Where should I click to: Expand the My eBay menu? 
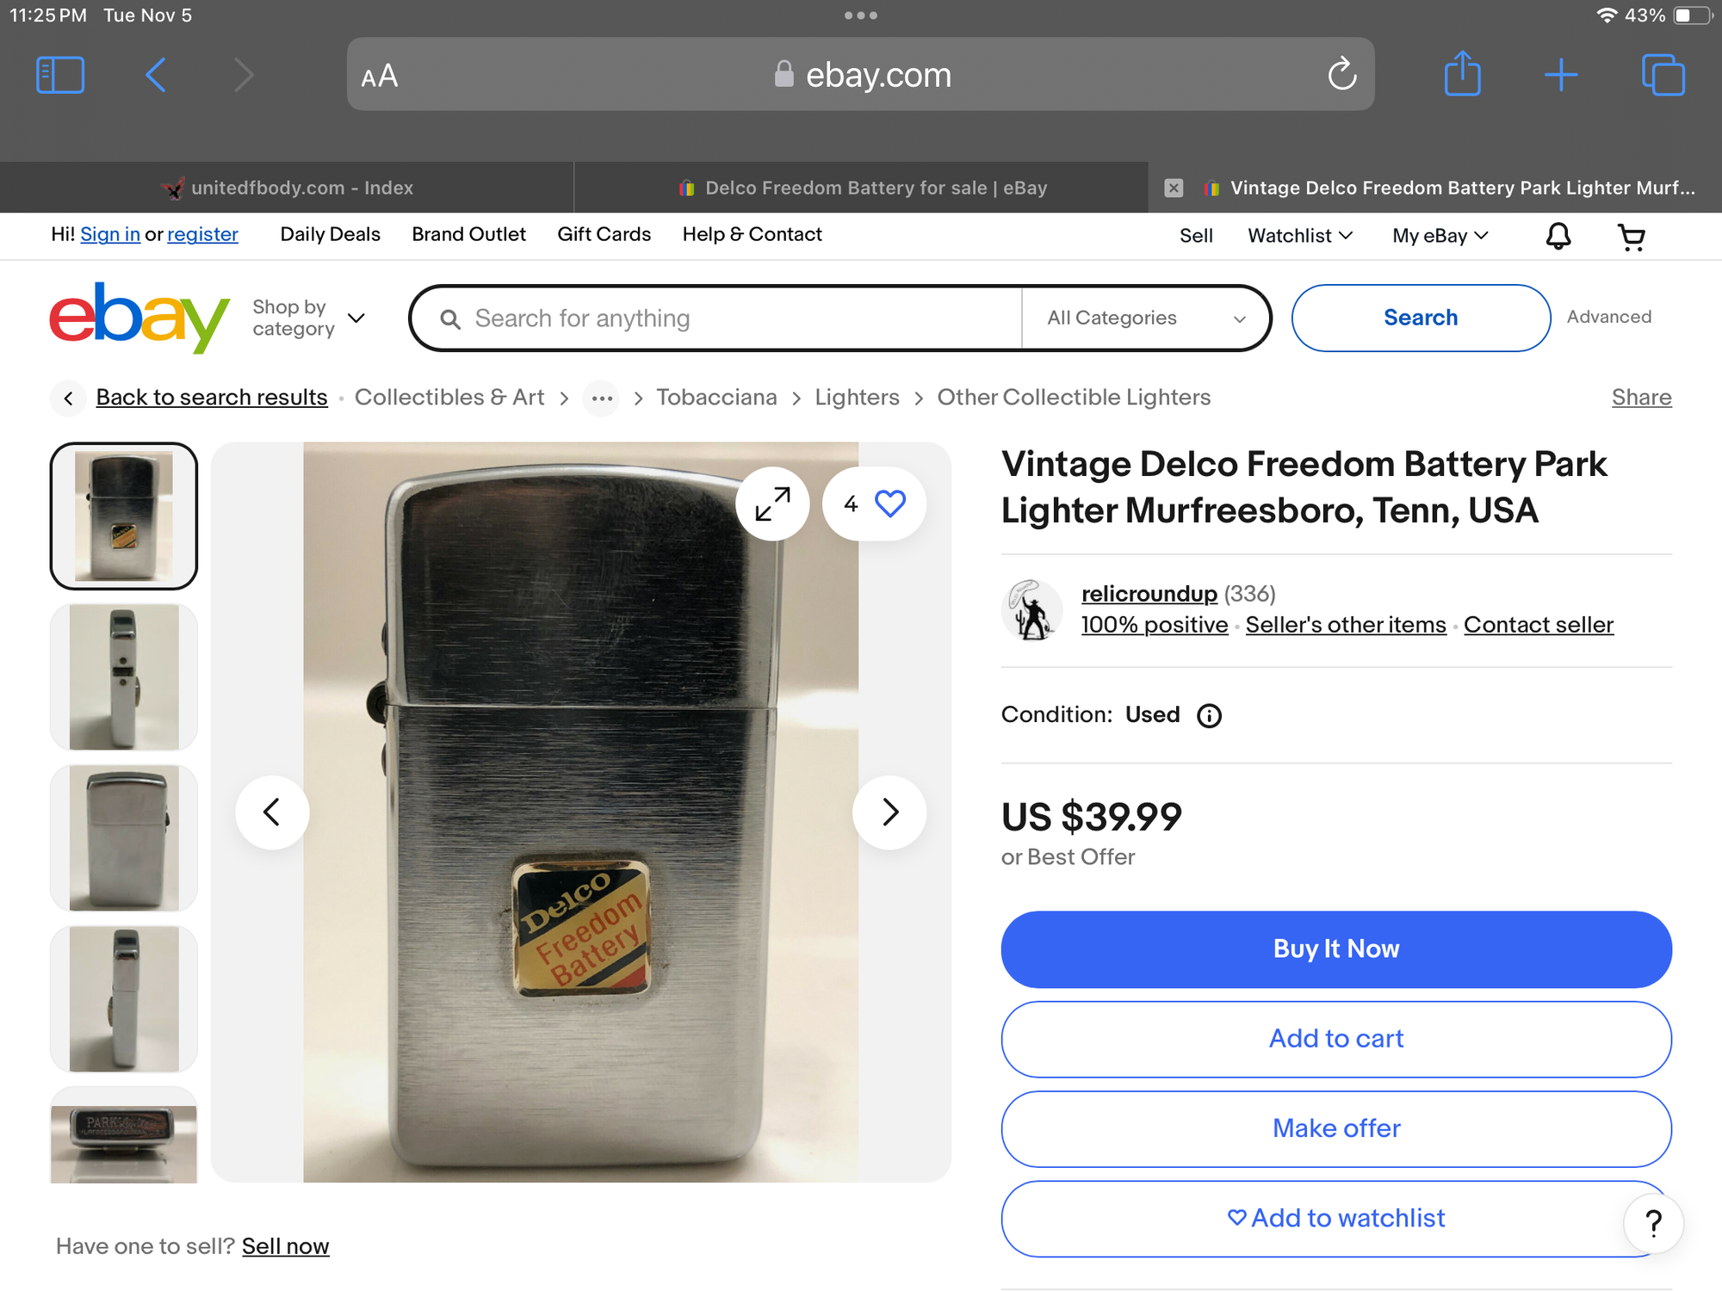1440,236
